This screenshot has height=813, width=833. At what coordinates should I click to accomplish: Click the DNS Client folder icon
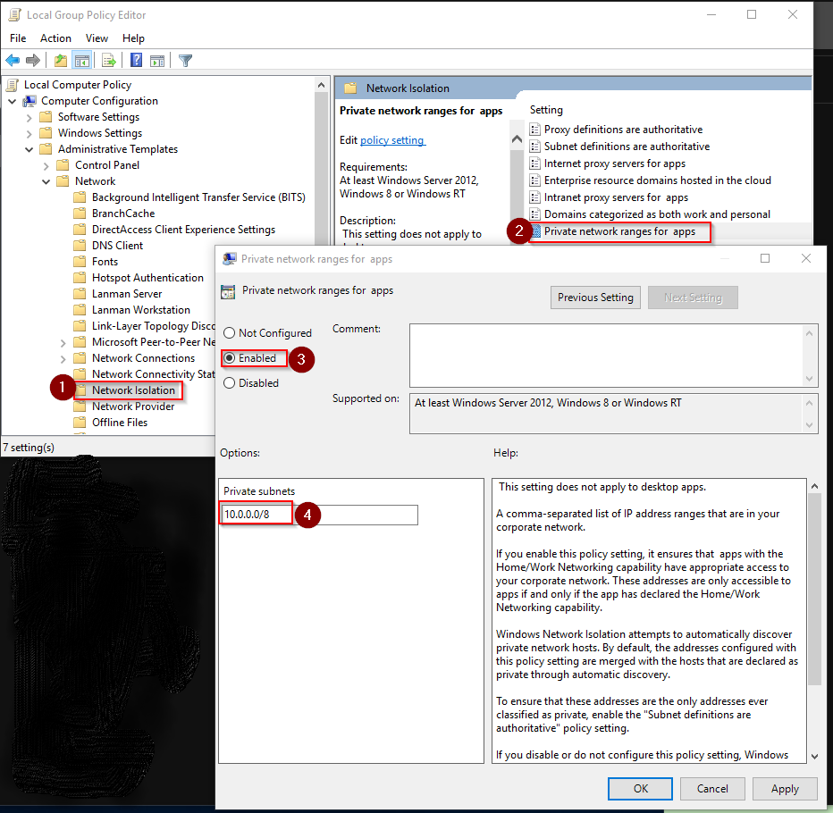(x=80, y=246)
